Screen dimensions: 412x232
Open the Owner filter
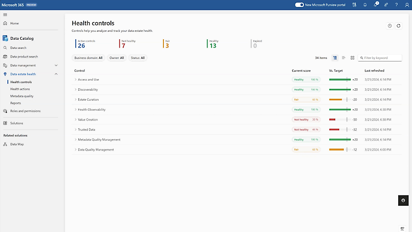coord(117,58)
